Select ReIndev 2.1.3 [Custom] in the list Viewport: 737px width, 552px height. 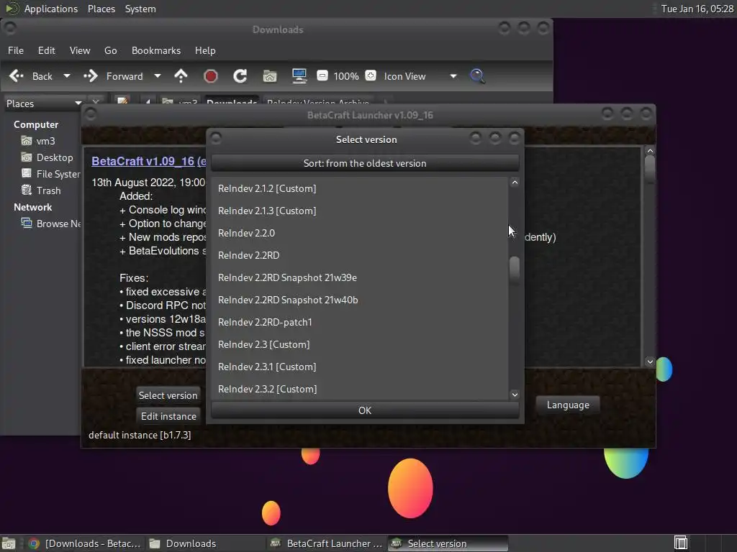click(360, 211)
